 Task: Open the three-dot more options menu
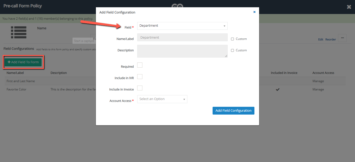pyautogui.click(x=342, y=38)
